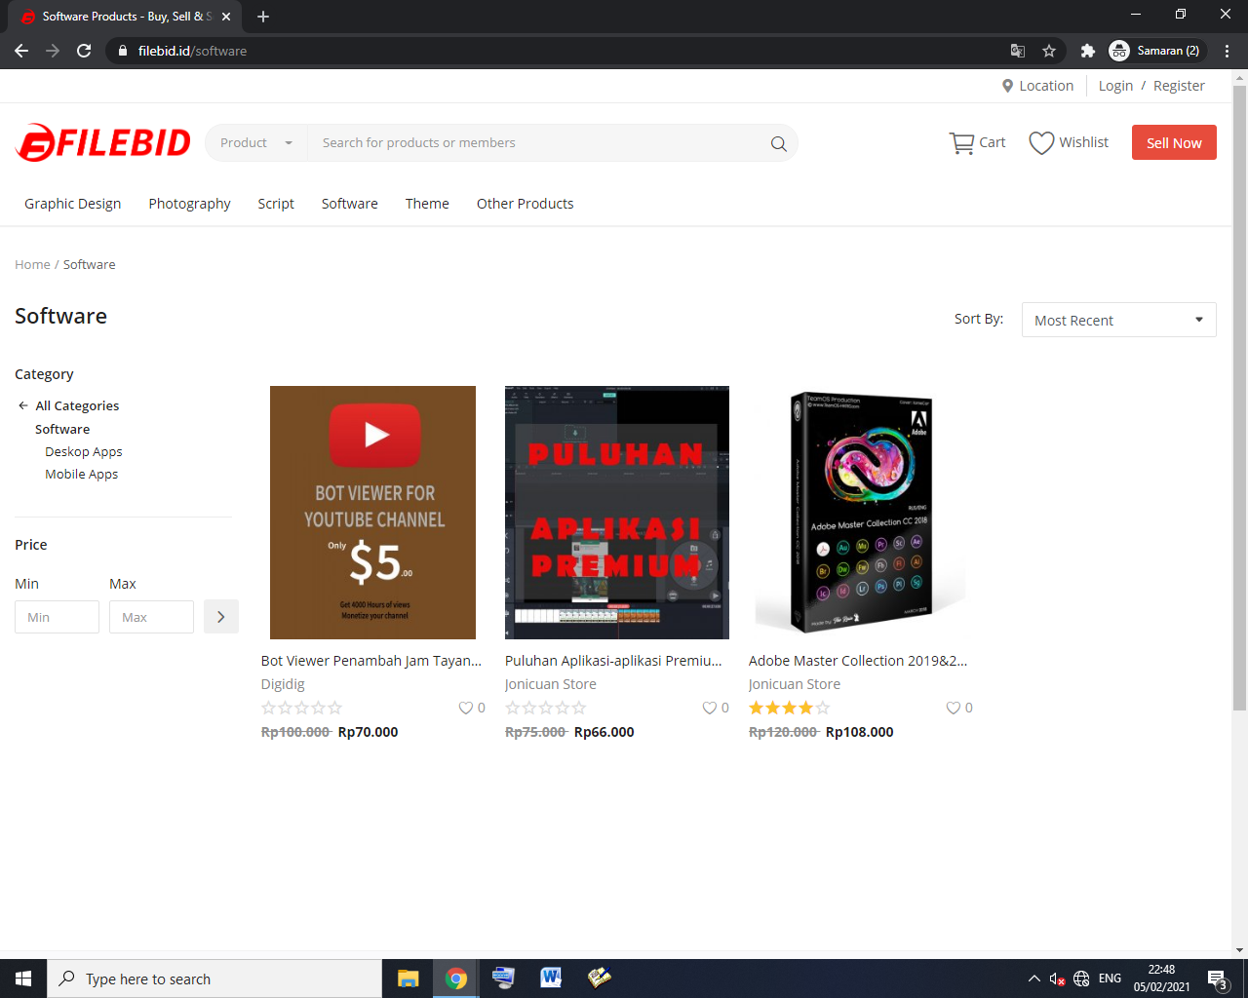Open Adobe Master Collection box thumbnail
Image resolution: width=1248 pixels, height=998 pixels.
(861, 513)
